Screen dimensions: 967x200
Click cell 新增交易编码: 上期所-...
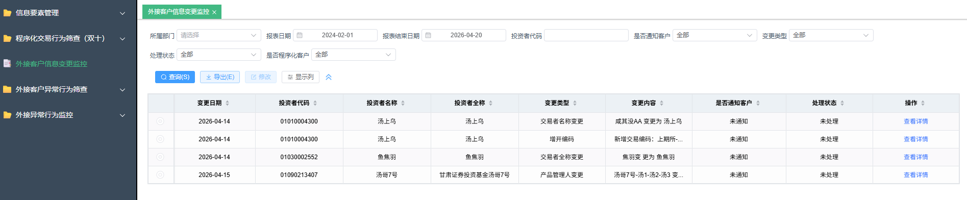(x=649, y=139)
